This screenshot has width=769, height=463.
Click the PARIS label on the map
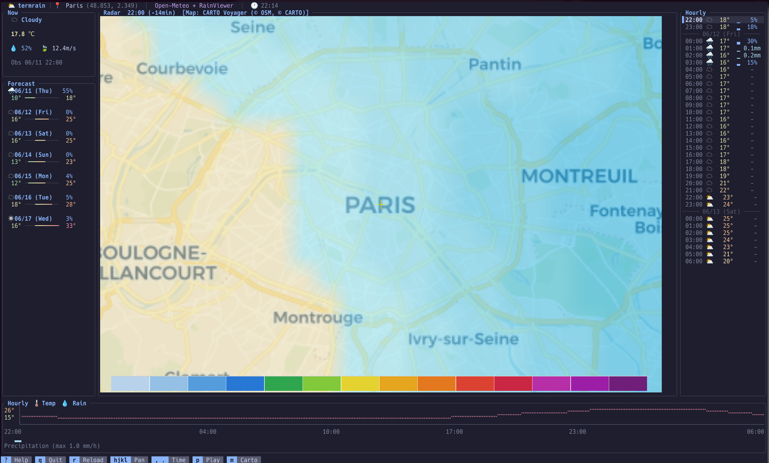point(380,205)
